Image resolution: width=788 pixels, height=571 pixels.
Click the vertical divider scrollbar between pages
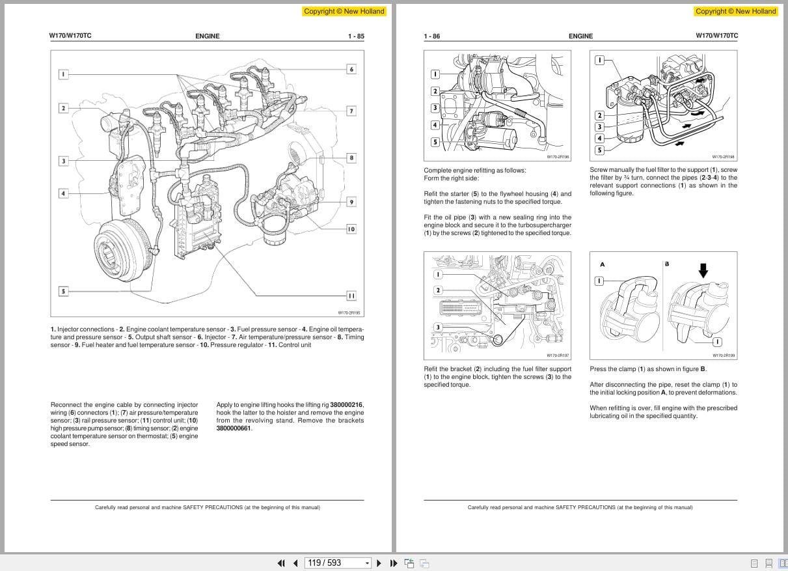[395, 280]
